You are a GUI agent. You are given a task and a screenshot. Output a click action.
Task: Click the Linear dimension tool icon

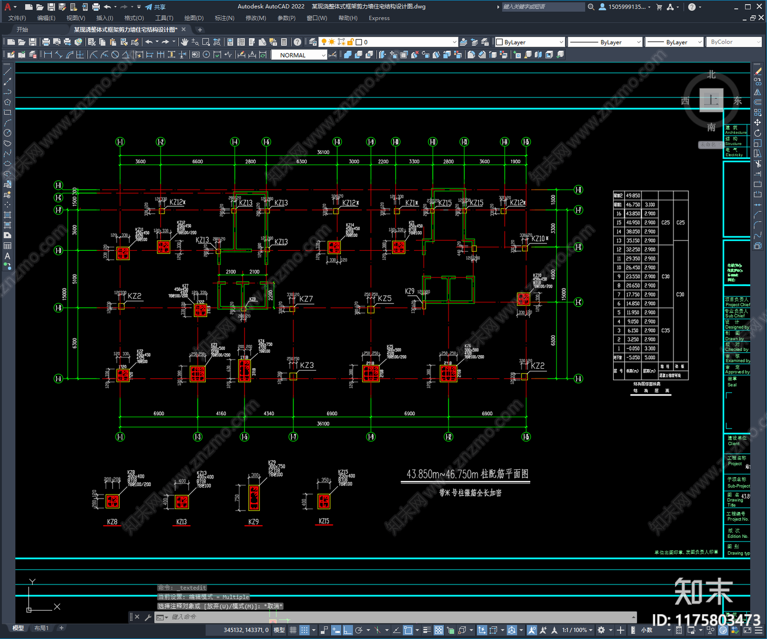click(48, 55)
